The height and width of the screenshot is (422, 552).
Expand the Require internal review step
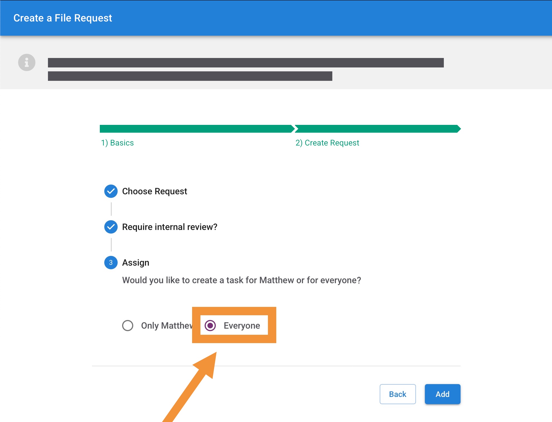point(170,227)
